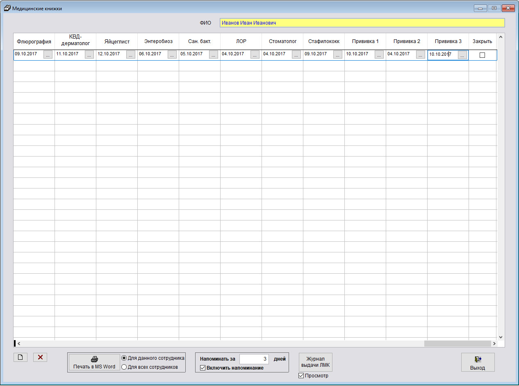
Task: Uncheck the Просмотр checkbox
Action: [x=301, y=376]
